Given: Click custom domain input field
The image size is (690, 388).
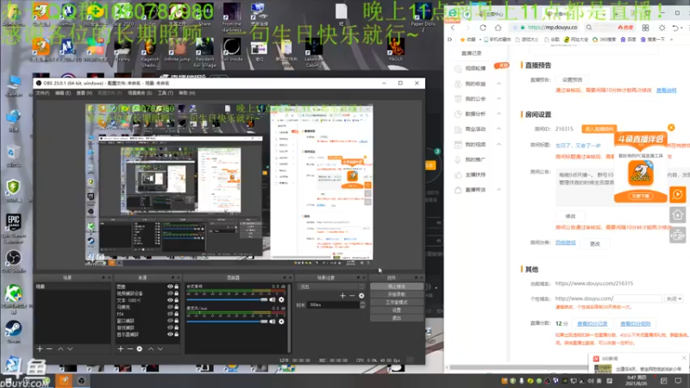Looking at the screenshot, I should (x=637, y=298).
